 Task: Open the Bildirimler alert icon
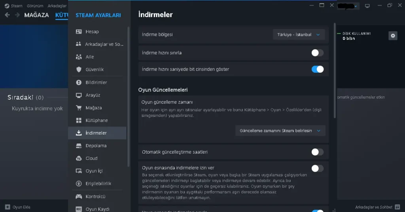pyautogui.click(x=79, y=83)
